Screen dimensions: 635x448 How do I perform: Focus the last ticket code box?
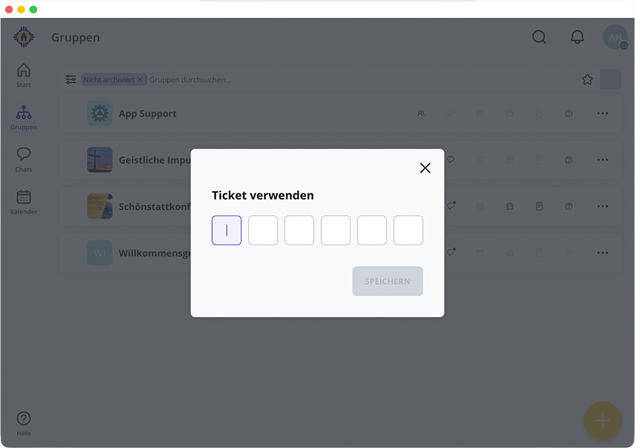click(x=408, y=230)
